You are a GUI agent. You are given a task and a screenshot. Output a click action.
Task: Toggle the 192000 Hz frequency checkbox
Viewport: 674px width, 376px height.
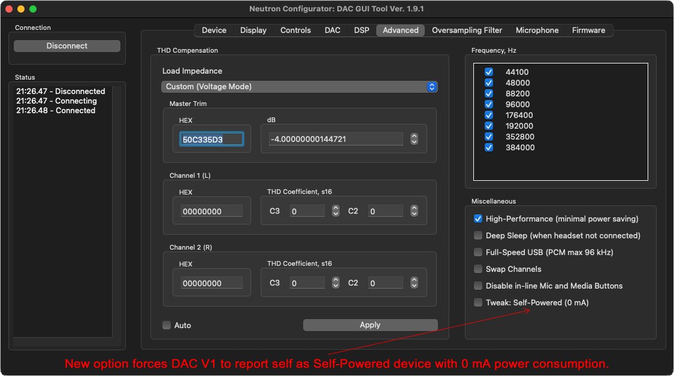coord(489,126)
